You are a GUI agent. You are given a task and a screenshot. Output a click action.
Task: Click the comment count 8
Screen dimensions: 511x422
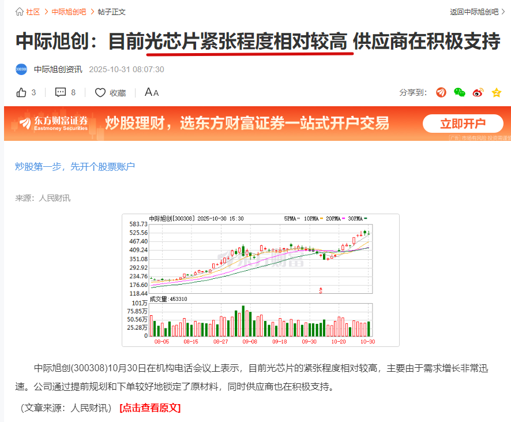click(73, 92)
